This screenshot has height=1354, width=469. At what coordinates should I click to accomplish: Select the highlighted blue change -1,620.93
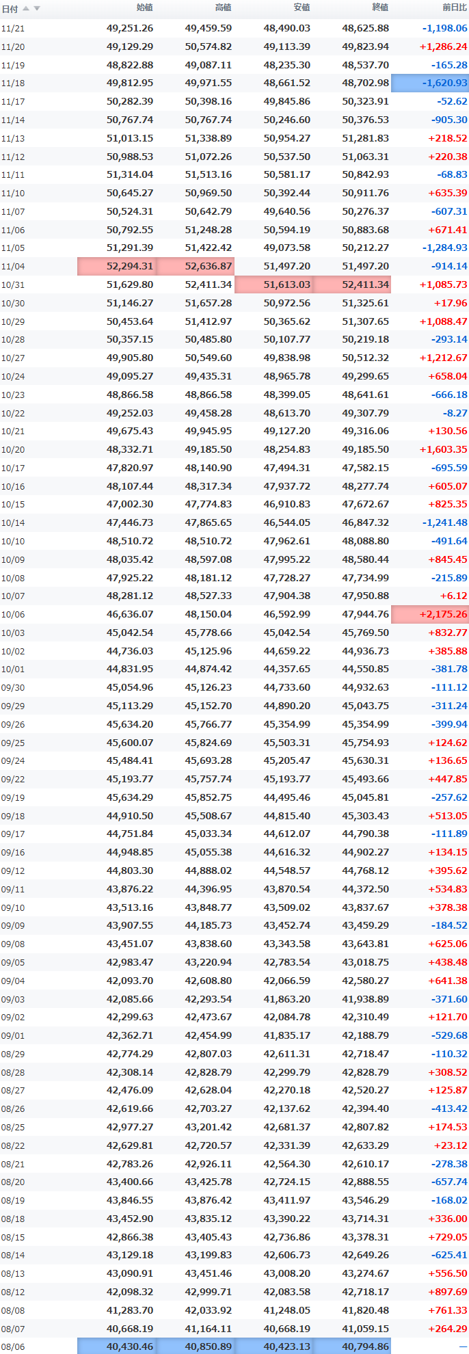click(x=430, y=83)
